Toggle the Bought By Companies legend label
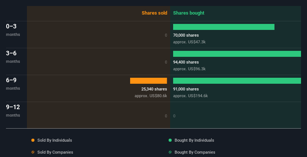 (x=195, y=152)
